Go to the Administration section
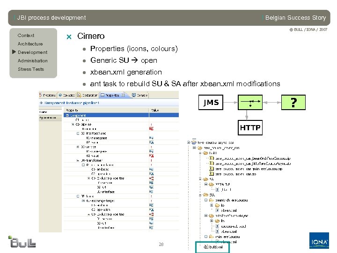 [33, 60]
